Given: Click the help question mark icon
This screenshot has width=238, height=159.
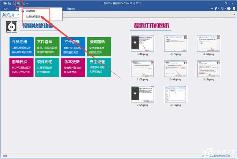Looking at the screenshot, I should click(229, 9).
